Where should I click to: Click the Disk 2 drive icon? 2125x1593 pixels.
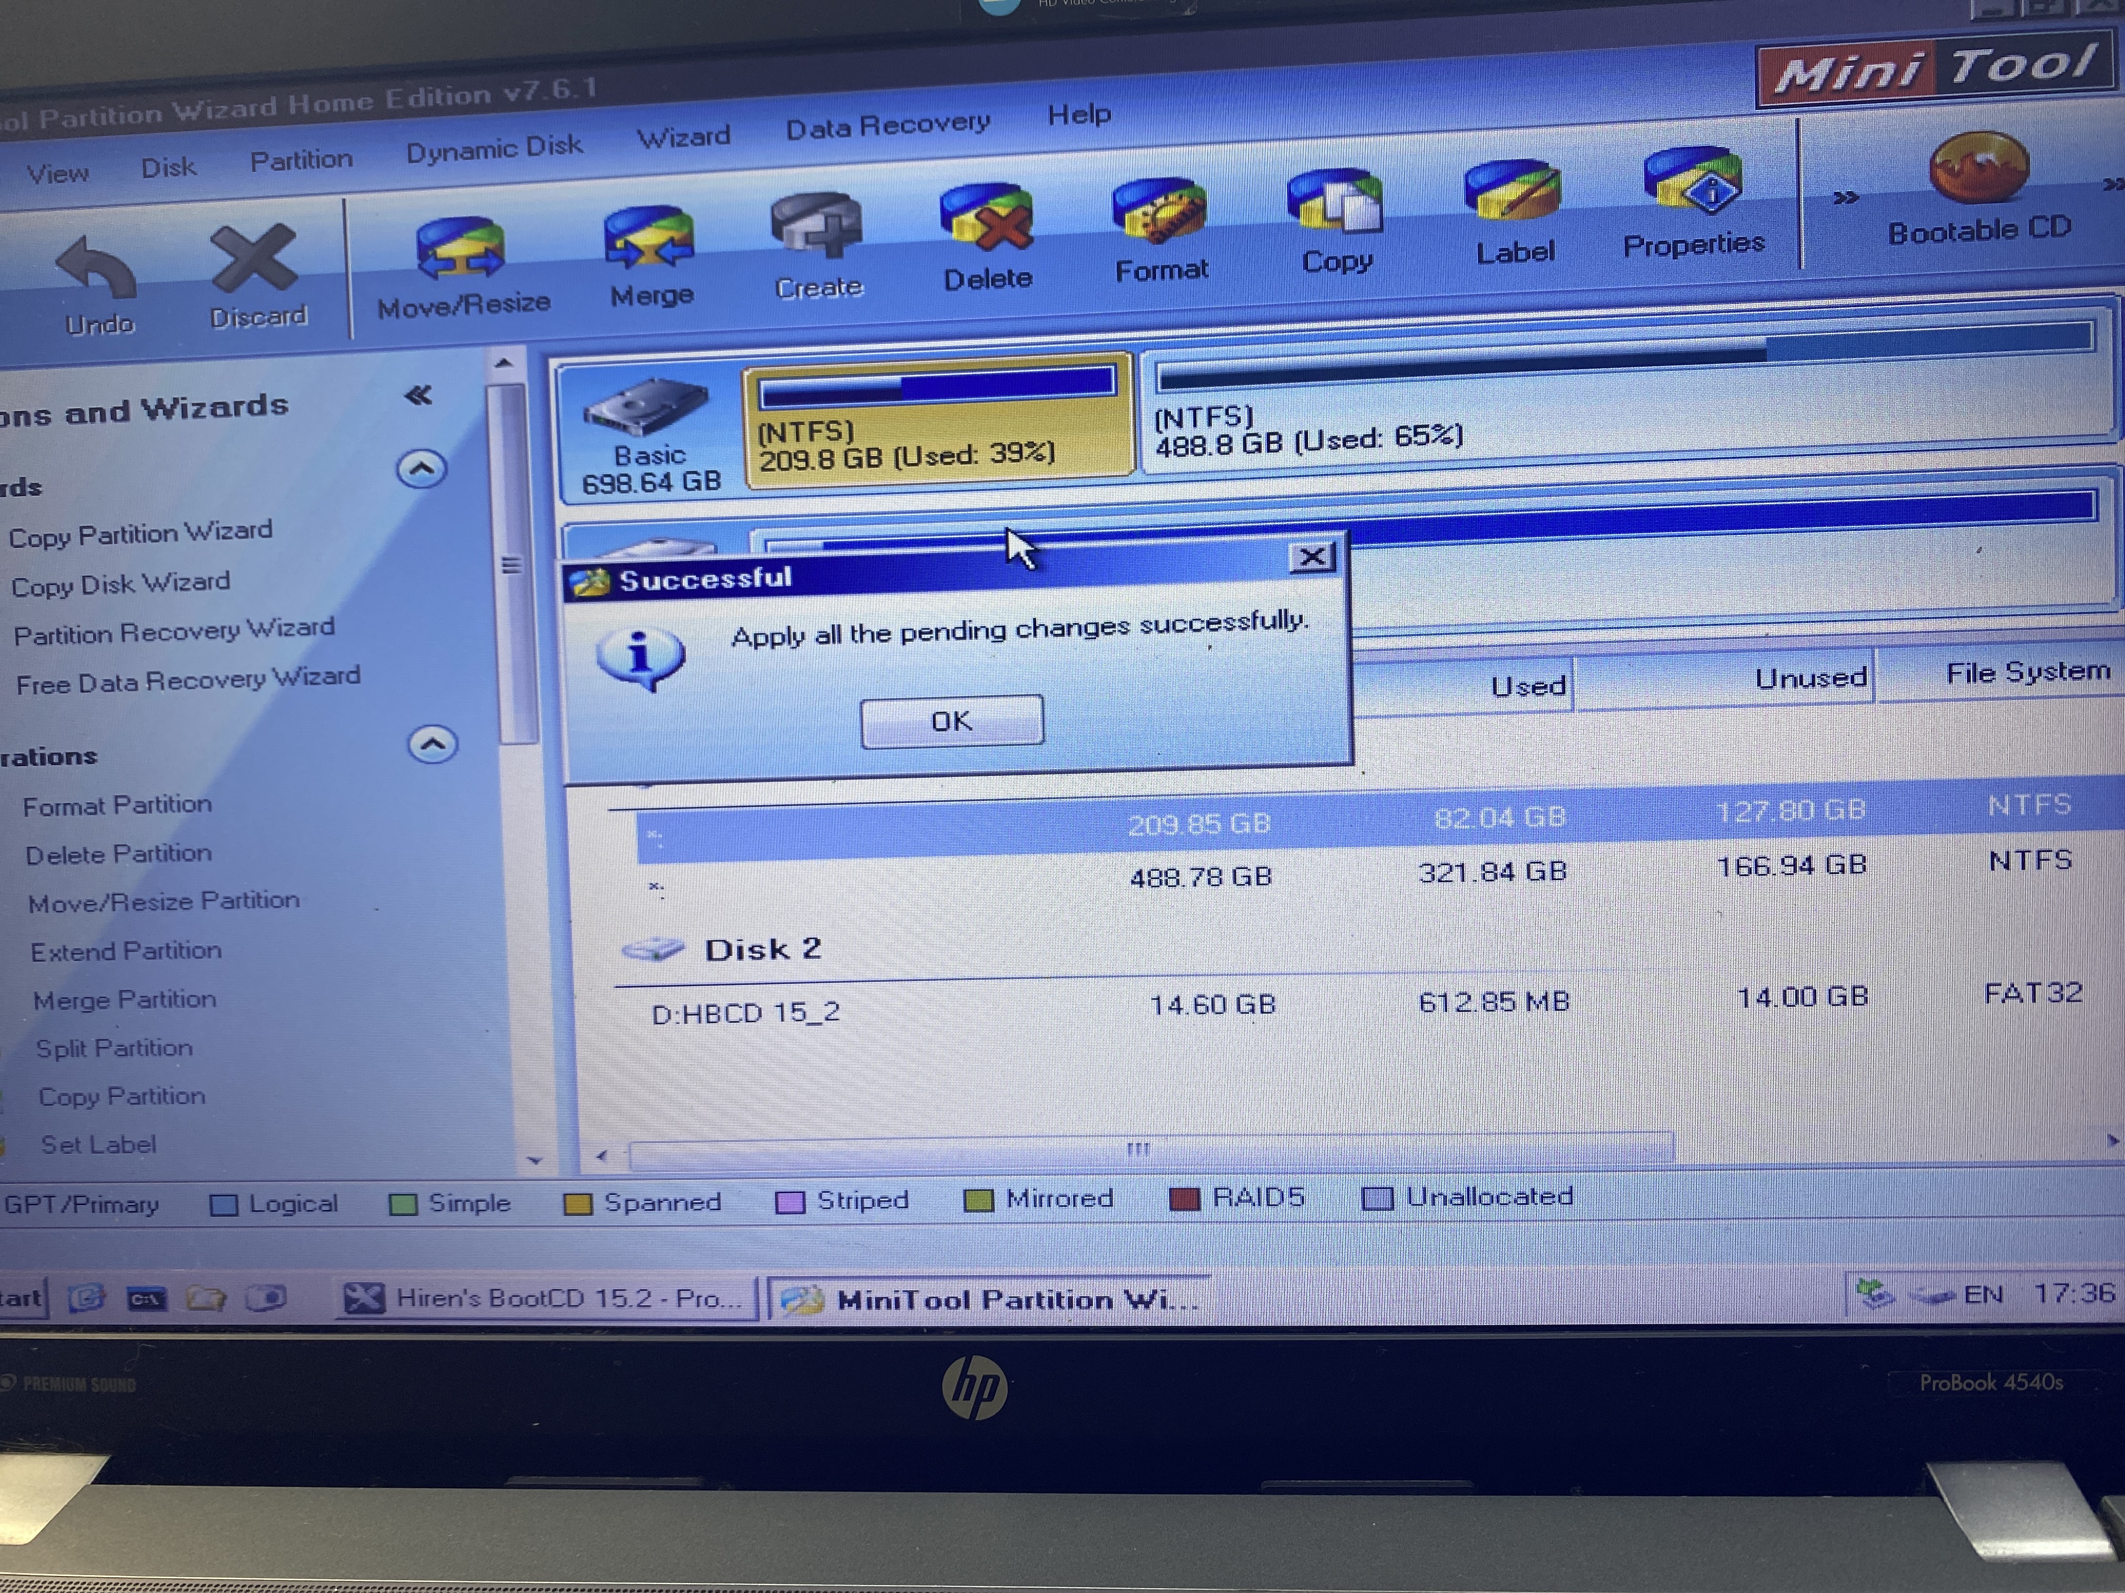653,951
